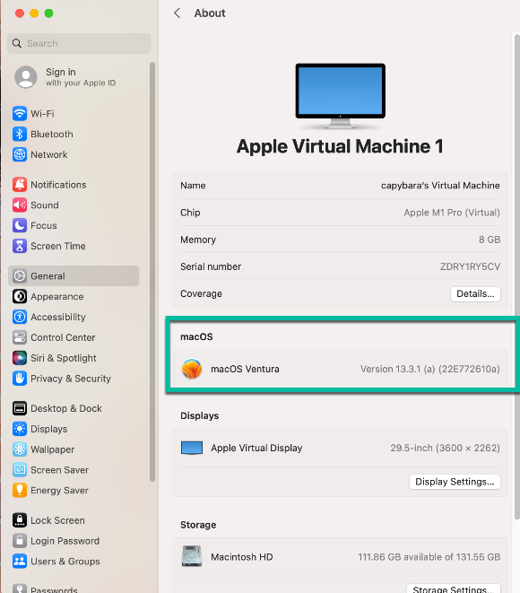
Task: Click serial number ZDRY1RY5CV
Action: pyautogui.click(x=470, y=266)
